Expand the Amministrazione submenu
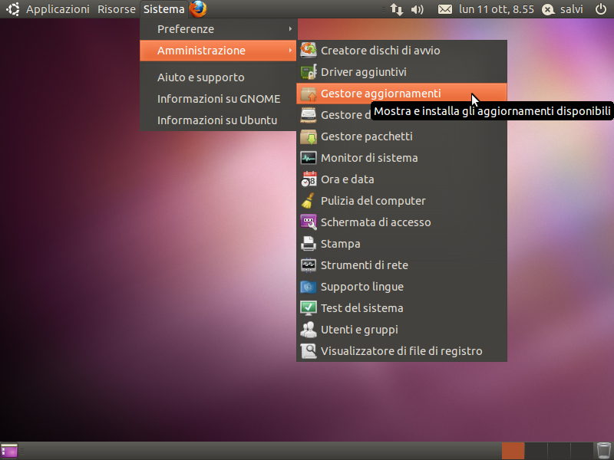 click(x=218, y=51)
